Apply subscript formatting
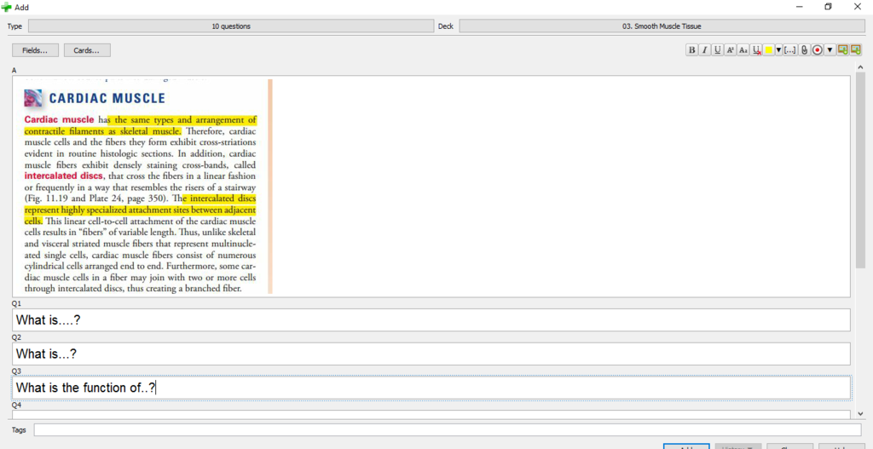873x449 pixels. [743, 50]
